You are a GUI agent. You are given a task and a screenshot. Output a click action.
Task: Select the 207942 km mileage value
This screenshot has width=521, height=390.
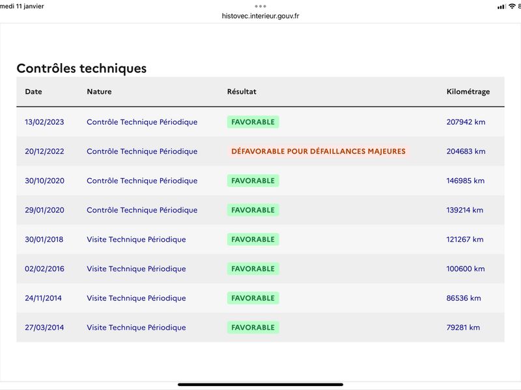pos(466,122)
